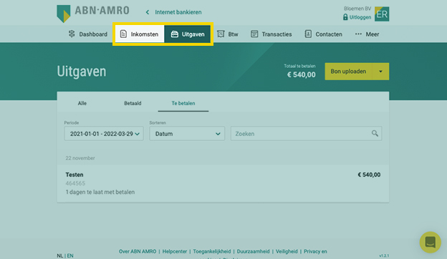Screen dimensions: 447x259
Task: Open the Btw section
Action: (x=233, y=34)
